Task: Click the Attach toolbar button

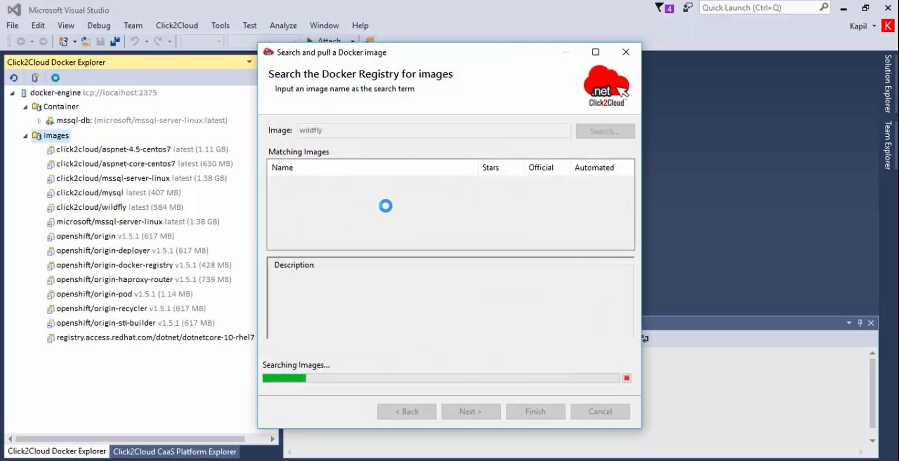Action: [x=324, y=41]
